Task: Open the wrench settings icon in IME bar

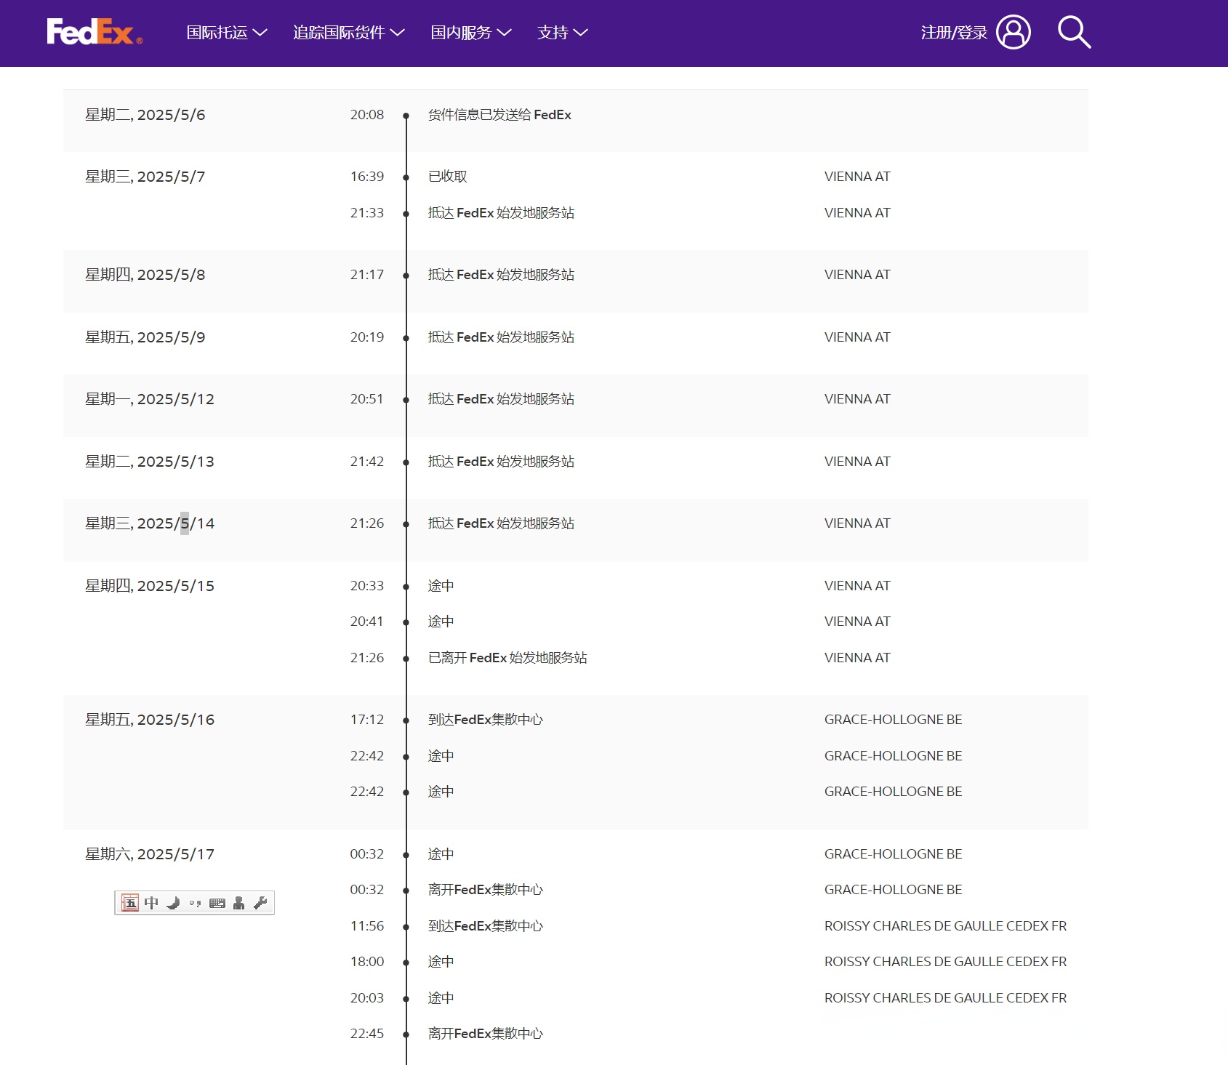Action: pos(260,903)
